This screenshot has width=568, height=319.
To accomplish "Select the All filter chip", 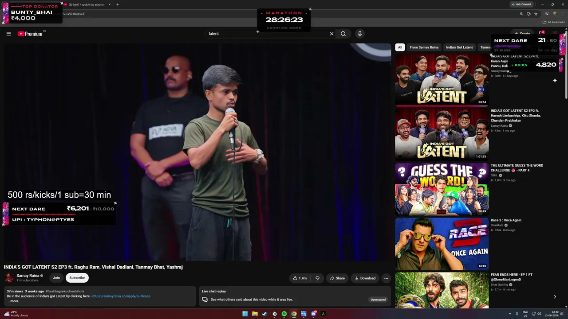I will pos(400,47).
